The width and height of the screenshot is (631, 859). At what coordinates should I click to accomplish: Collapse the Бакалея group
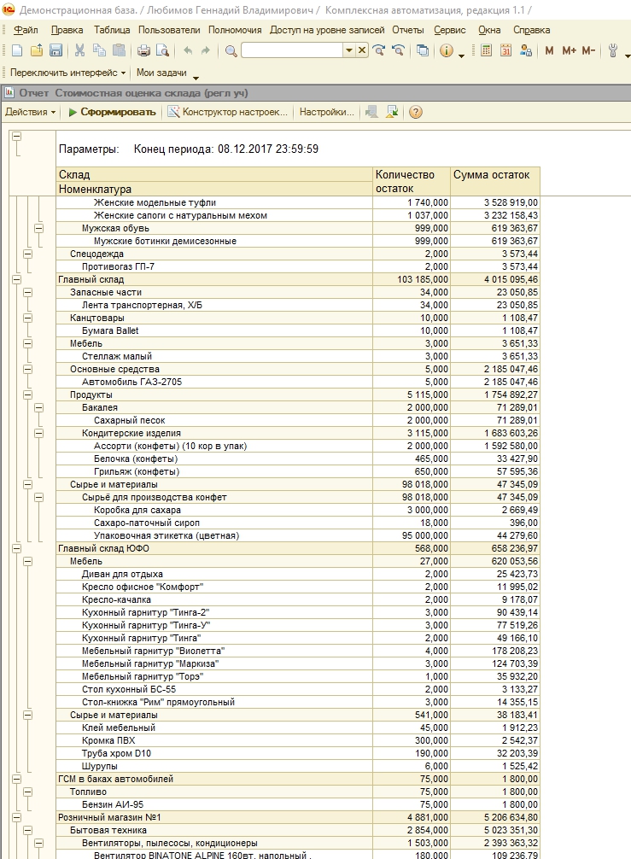(39, 407)
